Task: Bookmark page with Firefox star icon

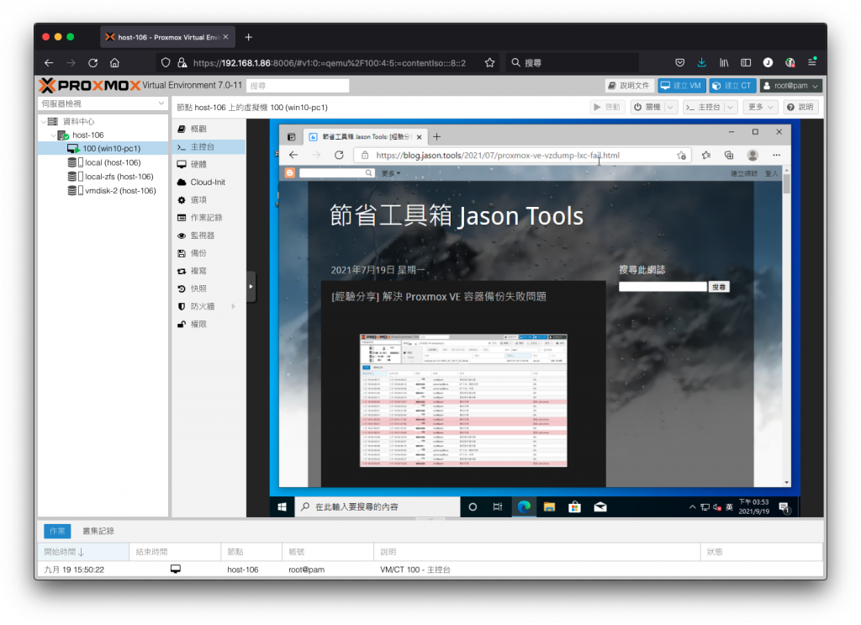Action: point(490,62)
